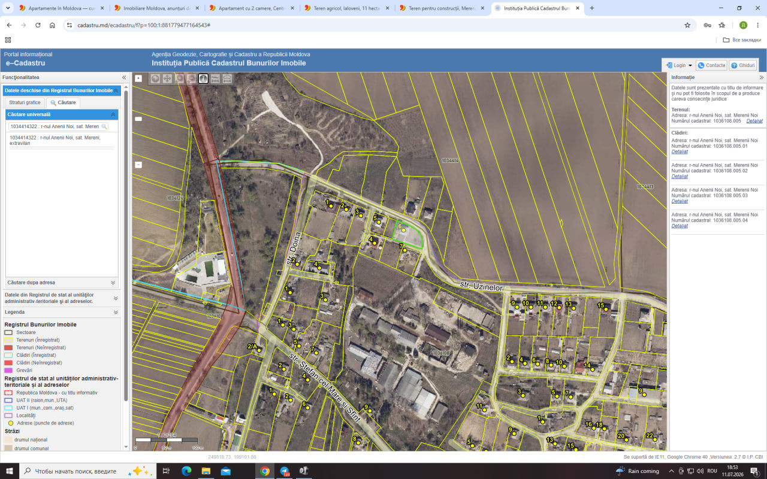The width and height of the screenshot is (767, 479).
Task: Click the map zoom-in plus button
Action: coord(138,78)
